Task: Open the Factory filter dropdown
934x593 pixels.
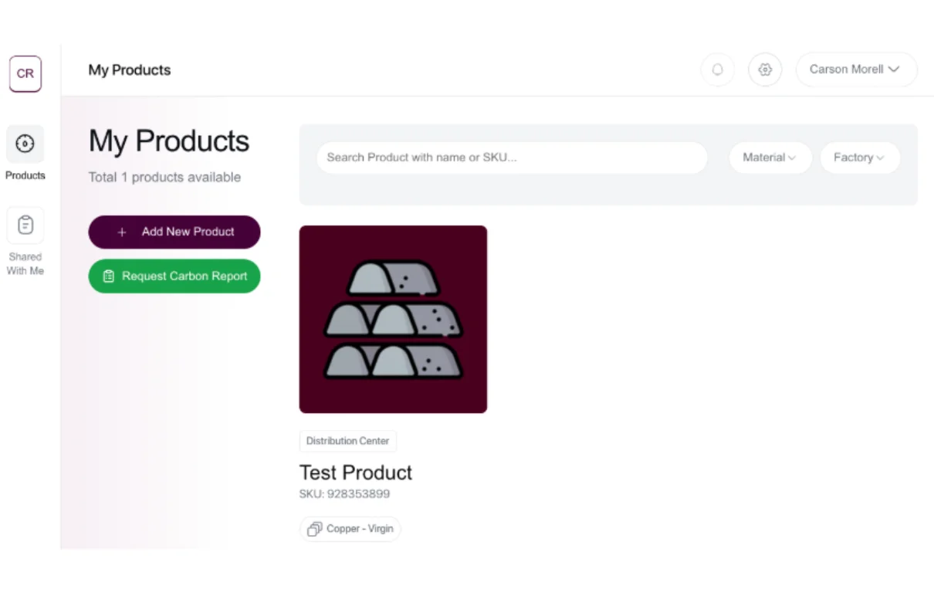Action: tap(859, 158)
